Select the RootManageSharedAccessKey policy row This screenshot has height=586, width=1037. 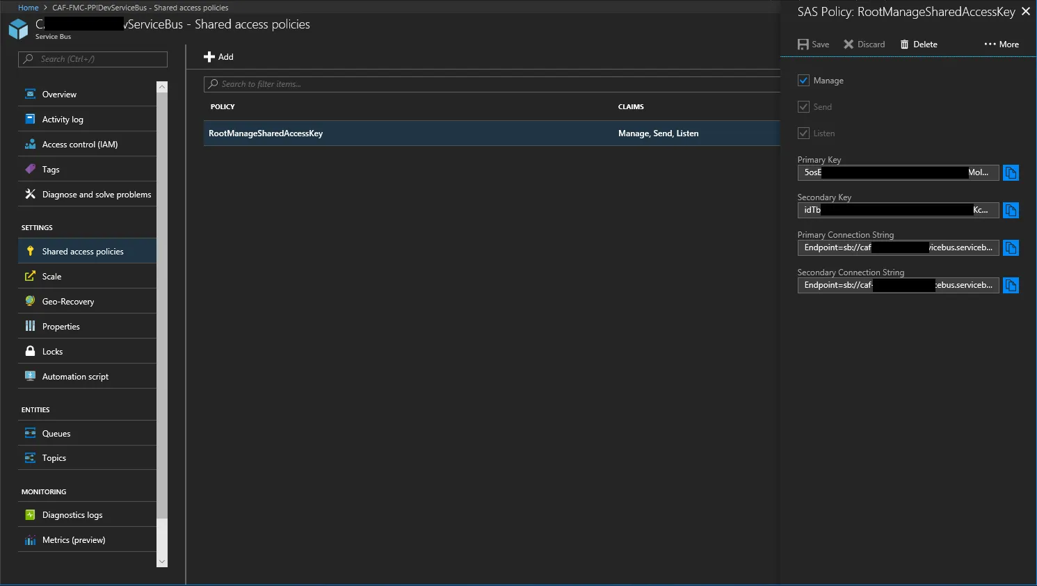pyautogui.click(x=492, y=133)
